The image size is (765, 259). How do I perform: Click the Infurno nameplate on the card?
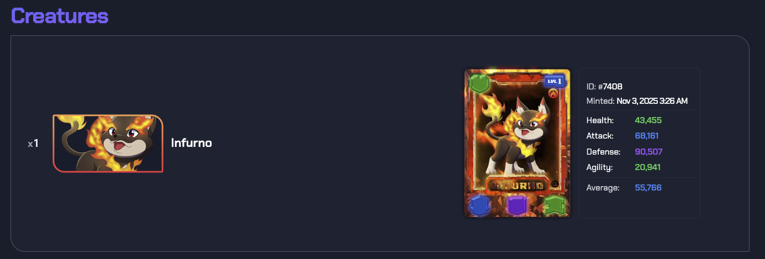(x=516, y=185)
